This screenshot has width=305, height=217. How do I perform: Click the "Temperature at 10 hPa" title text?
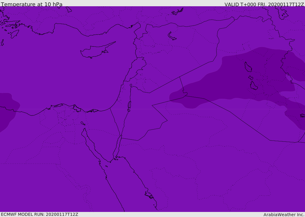32,4
